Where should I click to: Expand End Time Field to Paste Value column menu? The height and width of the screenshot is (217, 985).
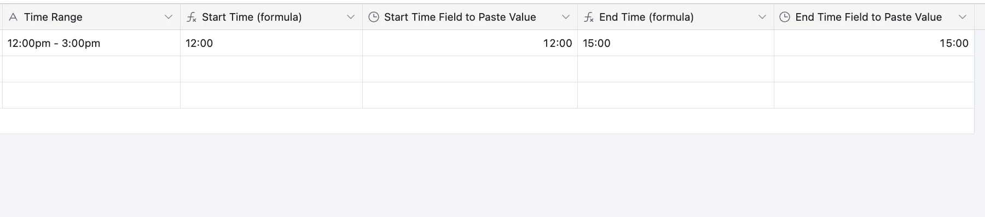click(x=963, y=17)
